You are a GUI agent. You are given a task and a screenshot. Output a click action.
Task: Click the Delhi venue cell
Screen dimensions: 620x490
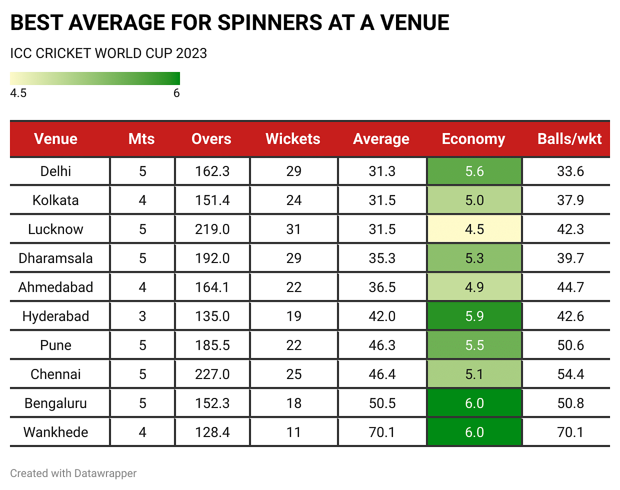point(55,171)
